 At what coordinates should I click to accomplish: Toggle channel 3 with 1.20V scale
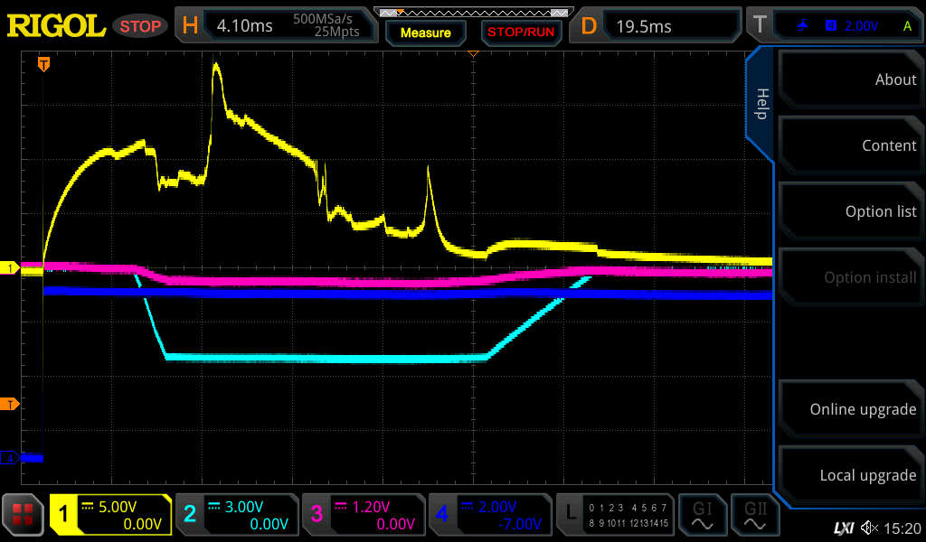(364, 515)
